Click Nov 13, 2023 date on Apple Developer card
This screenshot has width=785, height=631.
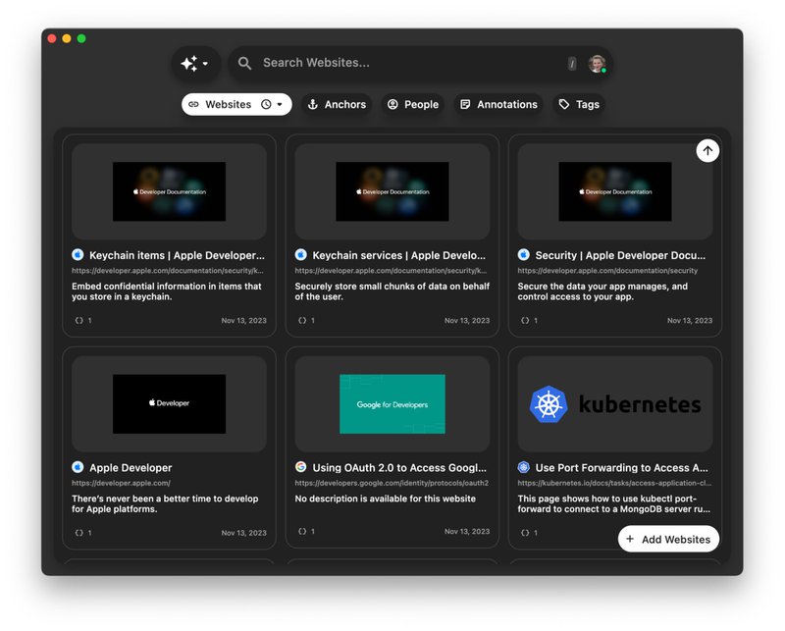pos(243,533)
